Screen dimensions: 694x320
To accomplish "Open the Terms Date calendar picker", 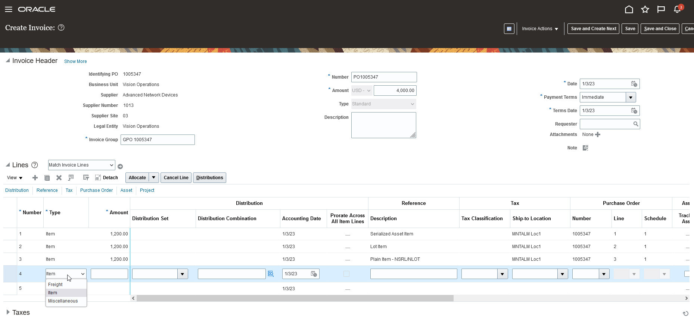I will pos(634,111).
